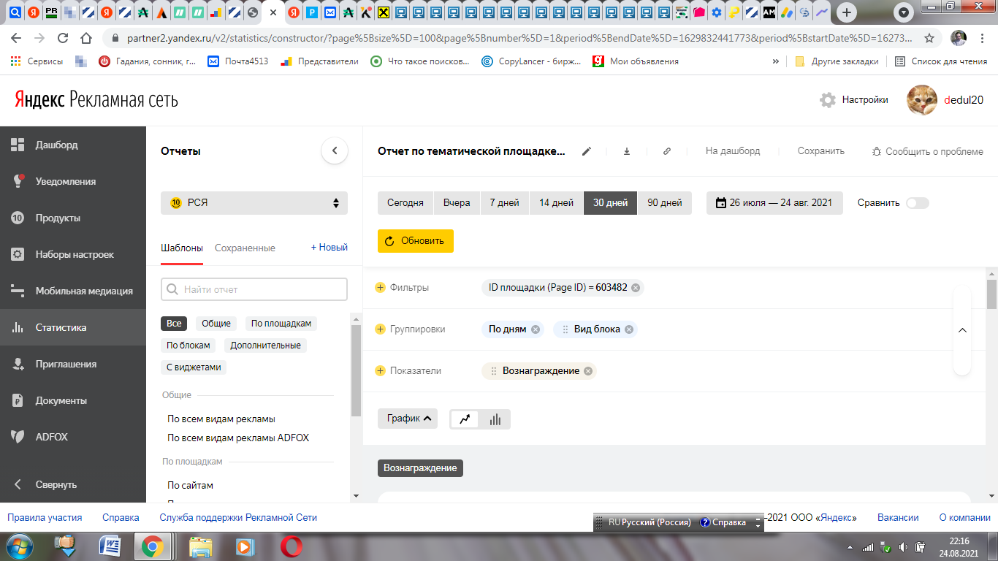Open the Windows Start menu
The height and width of the screenshot is (561, 998).
click(20, 546)
